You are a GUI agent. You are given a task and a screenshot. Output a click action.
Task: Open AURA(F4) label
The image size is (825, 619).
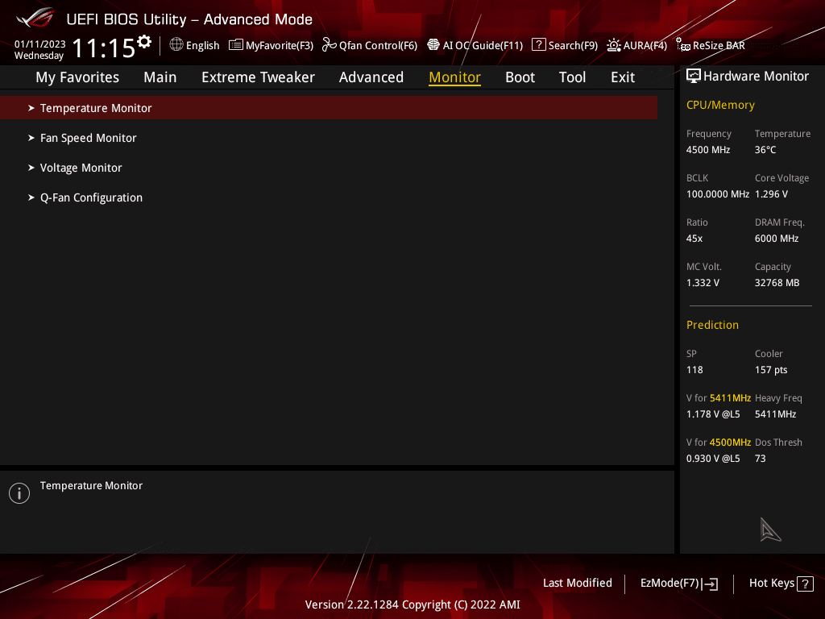pyautogui.click(x=645, y=45)
